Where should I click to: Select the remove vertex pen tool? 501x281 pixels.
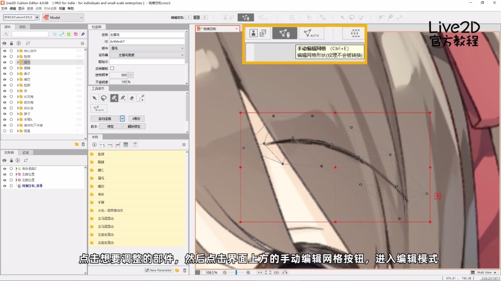click(x=123, y=98)
